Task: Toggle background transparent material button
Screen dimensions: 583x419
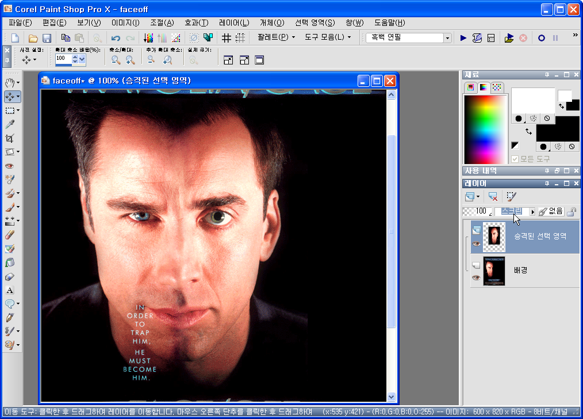Action: 572,147
